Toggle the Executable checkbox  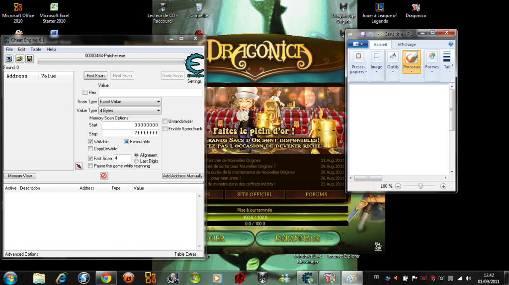click(127, 142)
